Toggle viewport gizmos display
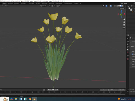 (107, 6)
